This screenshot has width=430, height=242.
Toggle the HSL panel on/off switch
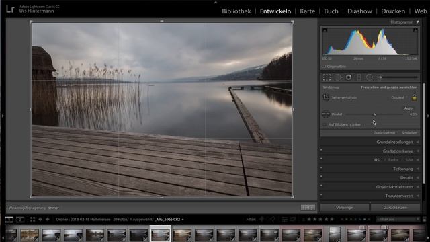point(321,159)
